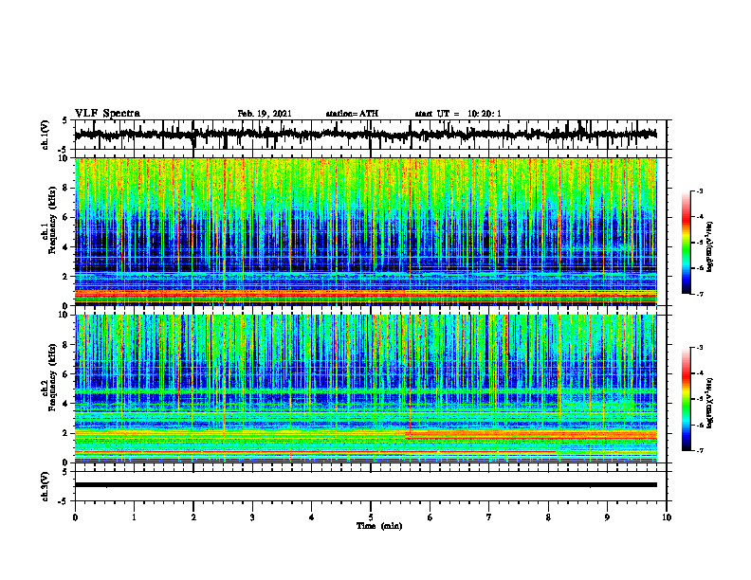Click time axis tick label '0'

pos(75,517)
